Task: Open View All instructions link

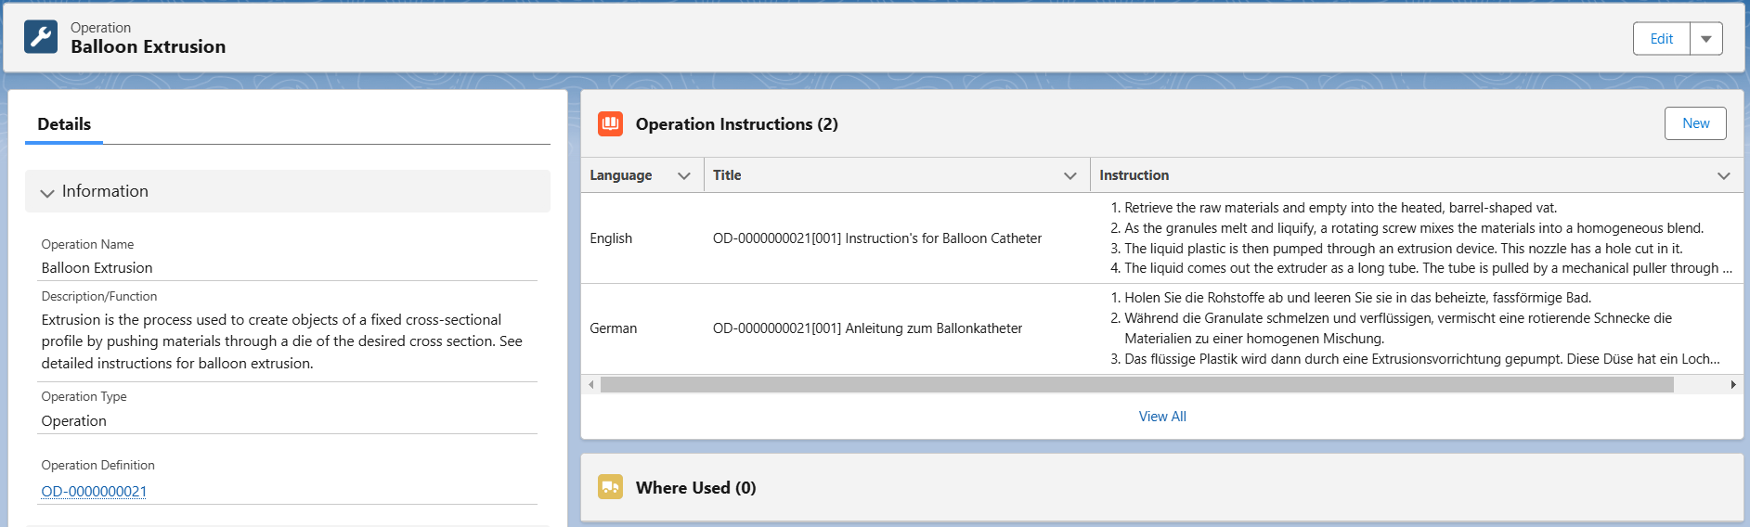Action: pos(1161,417)
